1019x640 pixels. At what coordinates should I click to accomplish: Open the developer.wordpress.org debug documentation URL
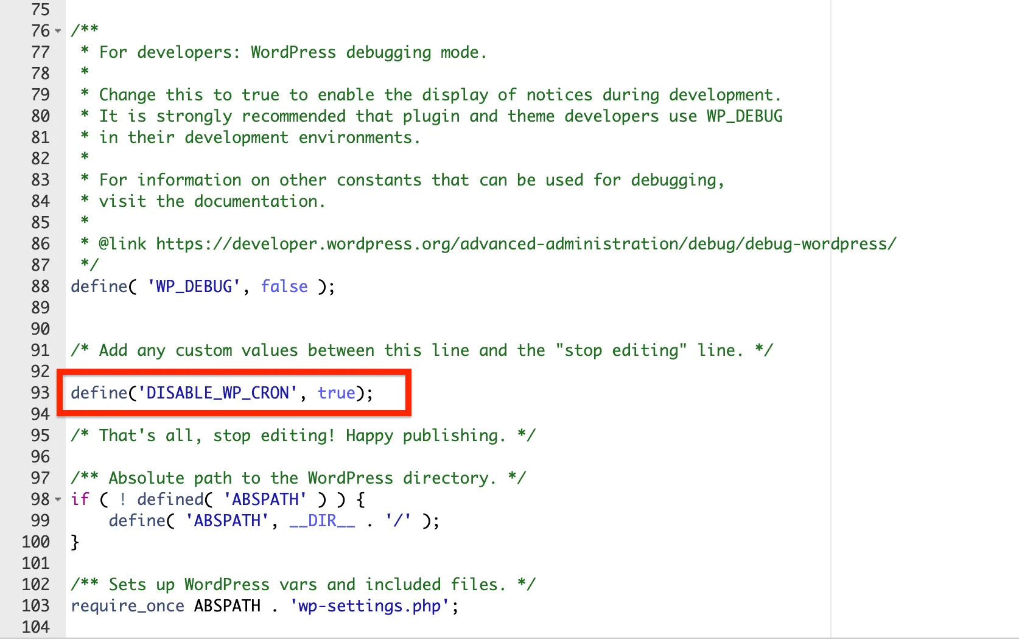(x=525, y=244)
